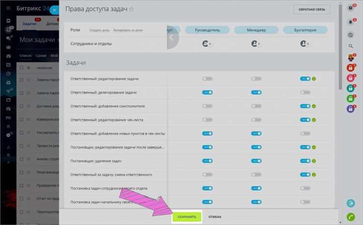The width and height of the screenshot is (363, 225).
Task: Toggle редактирование задачи for Бухгалтерия
Action: tap(305, 79)
